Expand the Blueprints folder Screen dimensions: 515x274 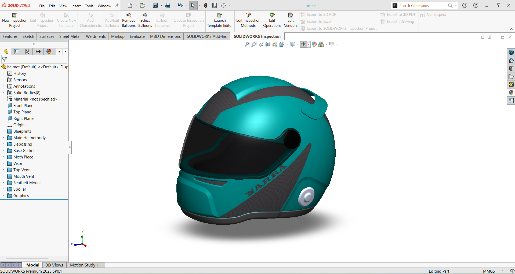pyautogui.click(x=3, y=131)
